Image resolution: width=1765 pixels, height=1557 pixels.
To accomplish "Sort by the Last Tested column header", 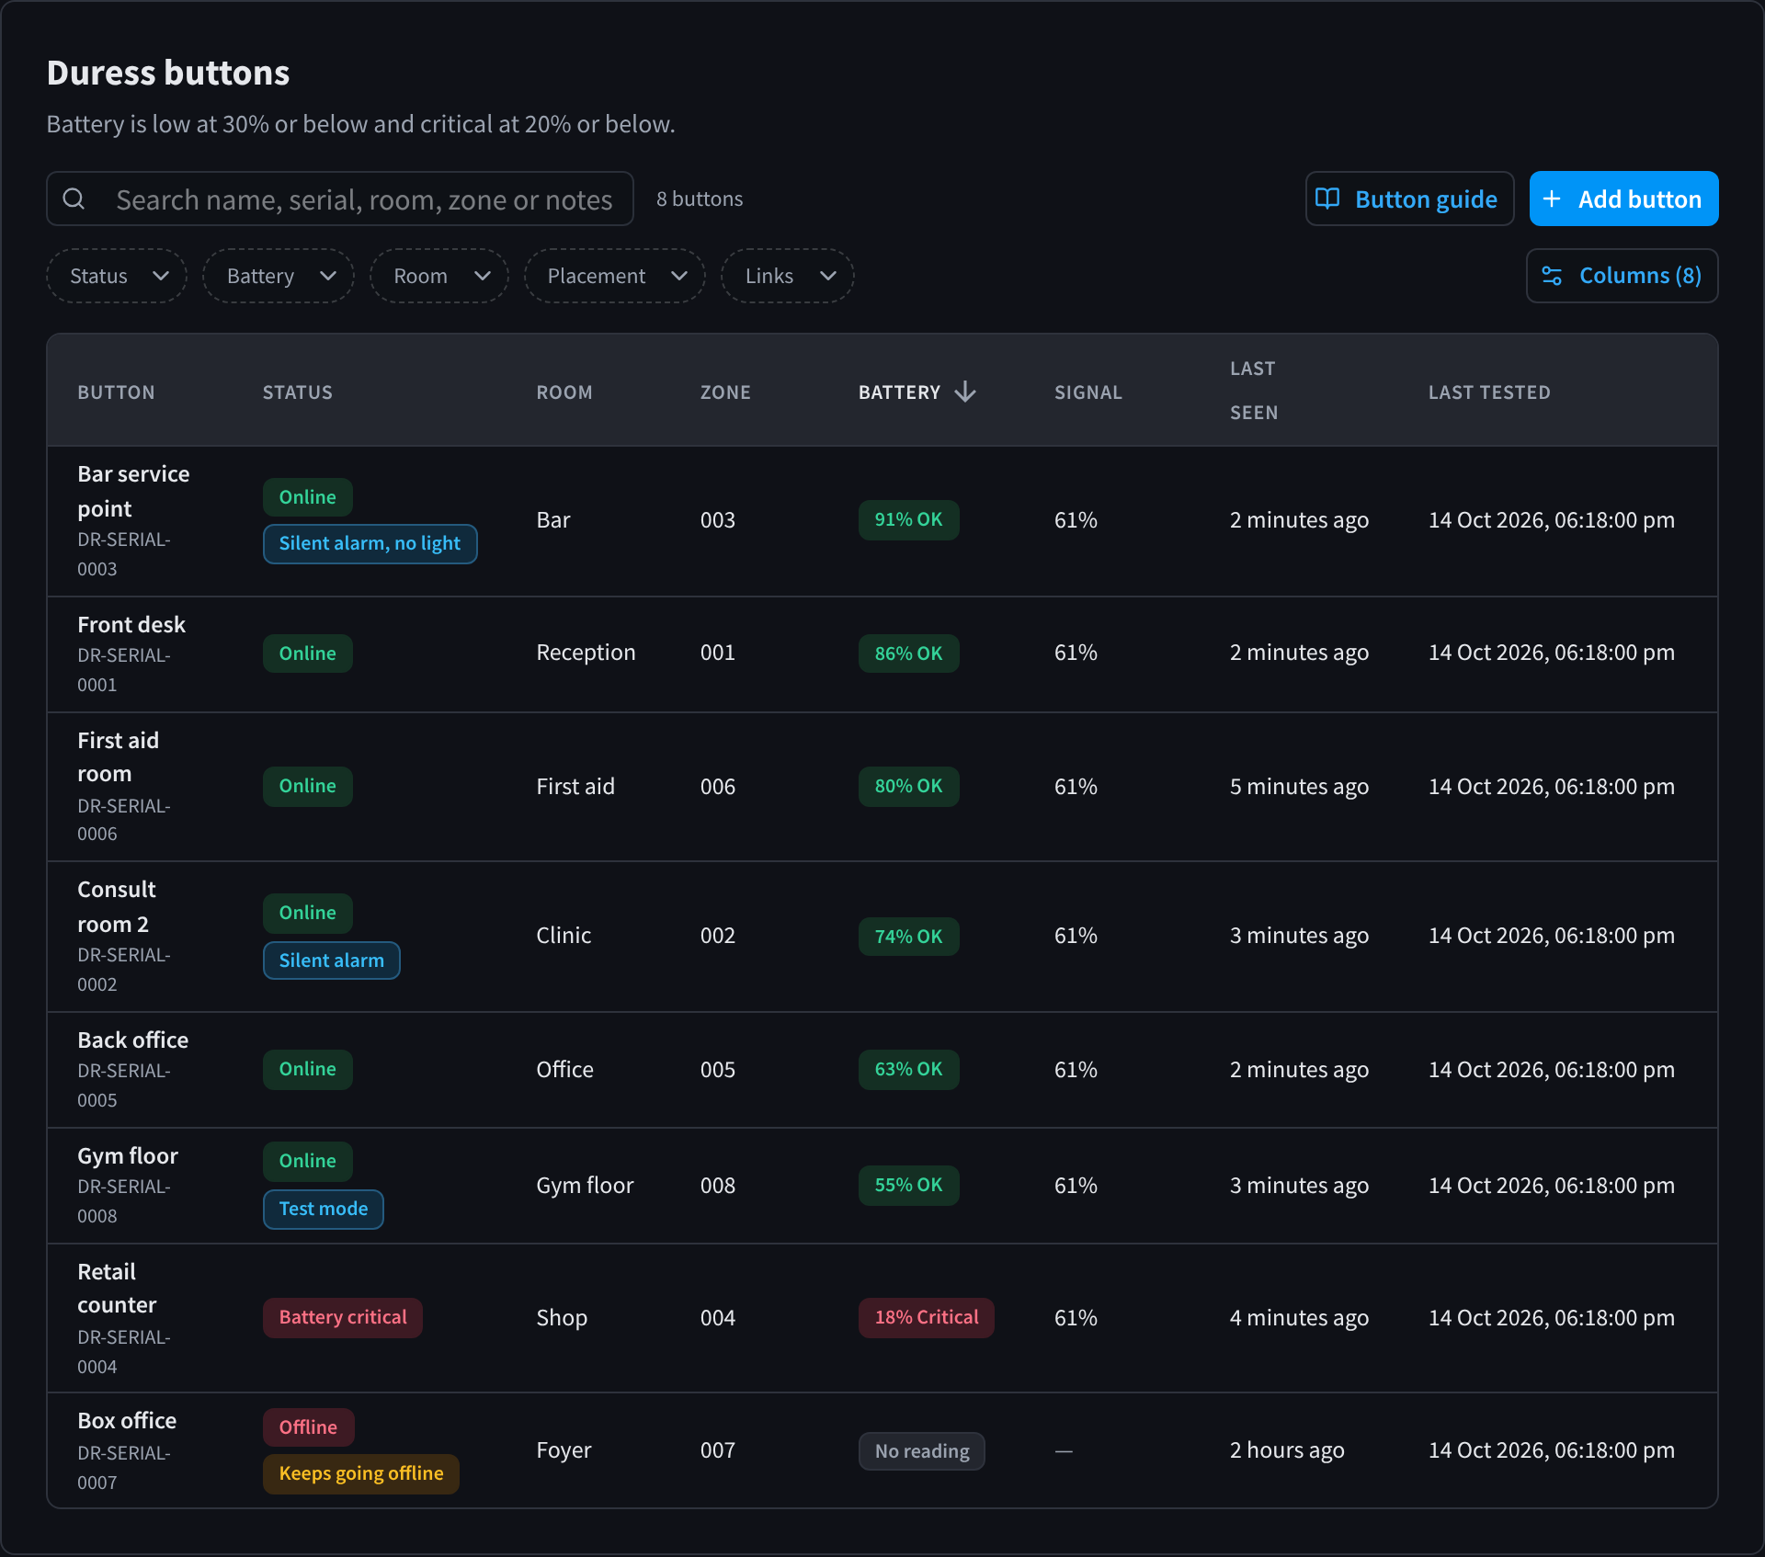I will [x=1489, y=392].
